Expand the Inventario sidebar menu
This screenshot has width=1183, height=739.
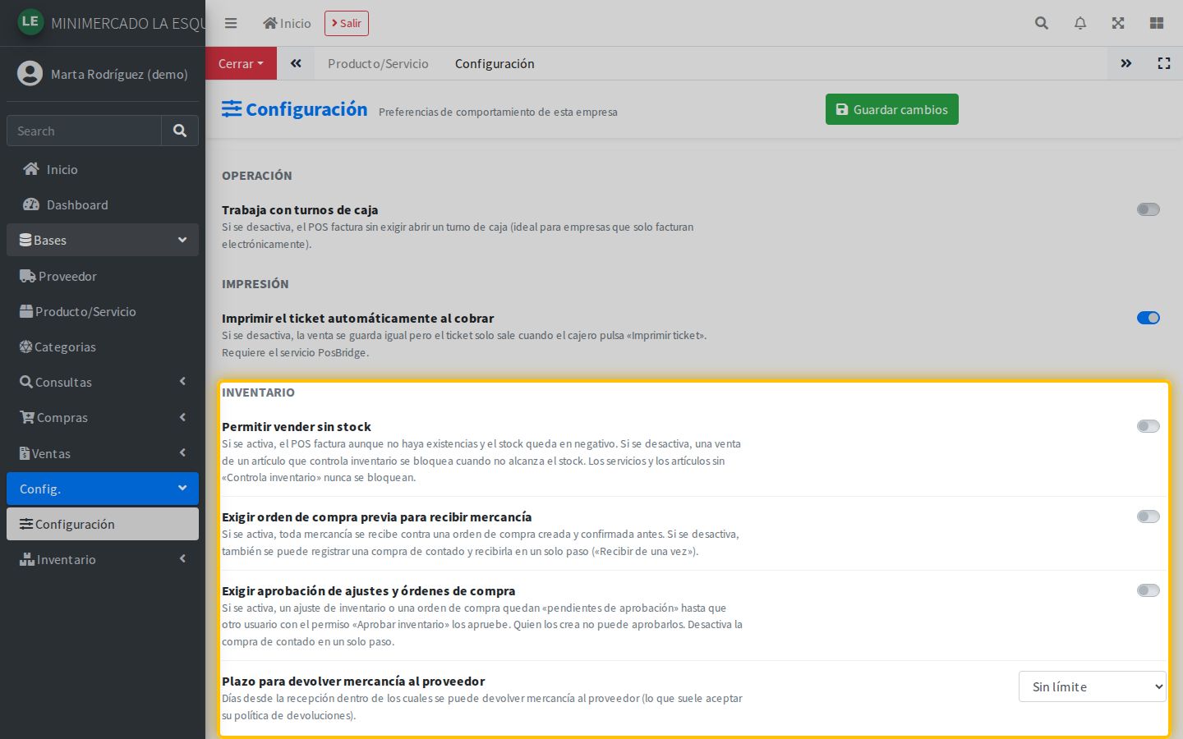[103, 559]
